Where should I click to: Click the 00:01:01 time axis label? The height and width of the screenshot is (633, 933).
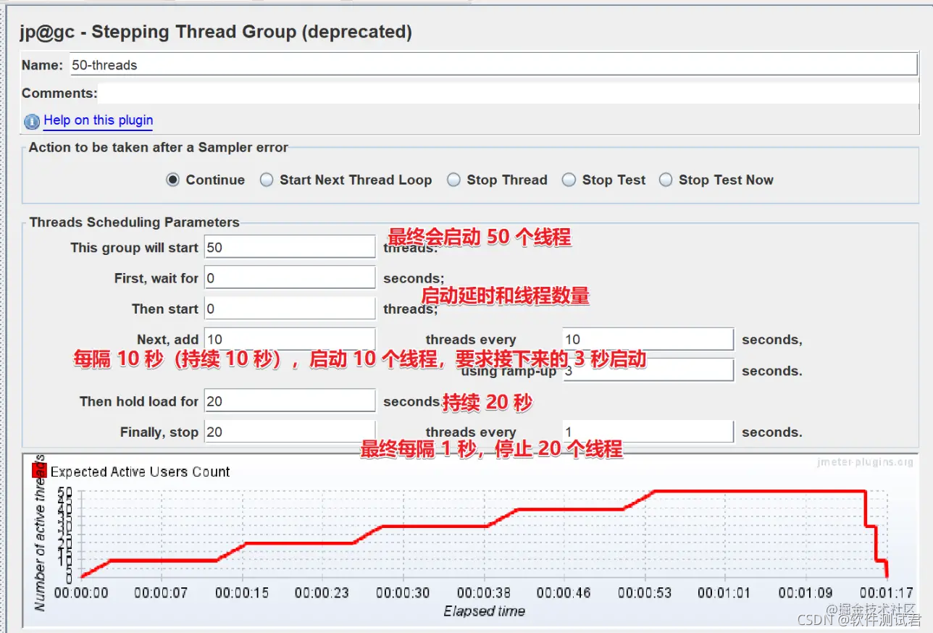tap(725, 592)
